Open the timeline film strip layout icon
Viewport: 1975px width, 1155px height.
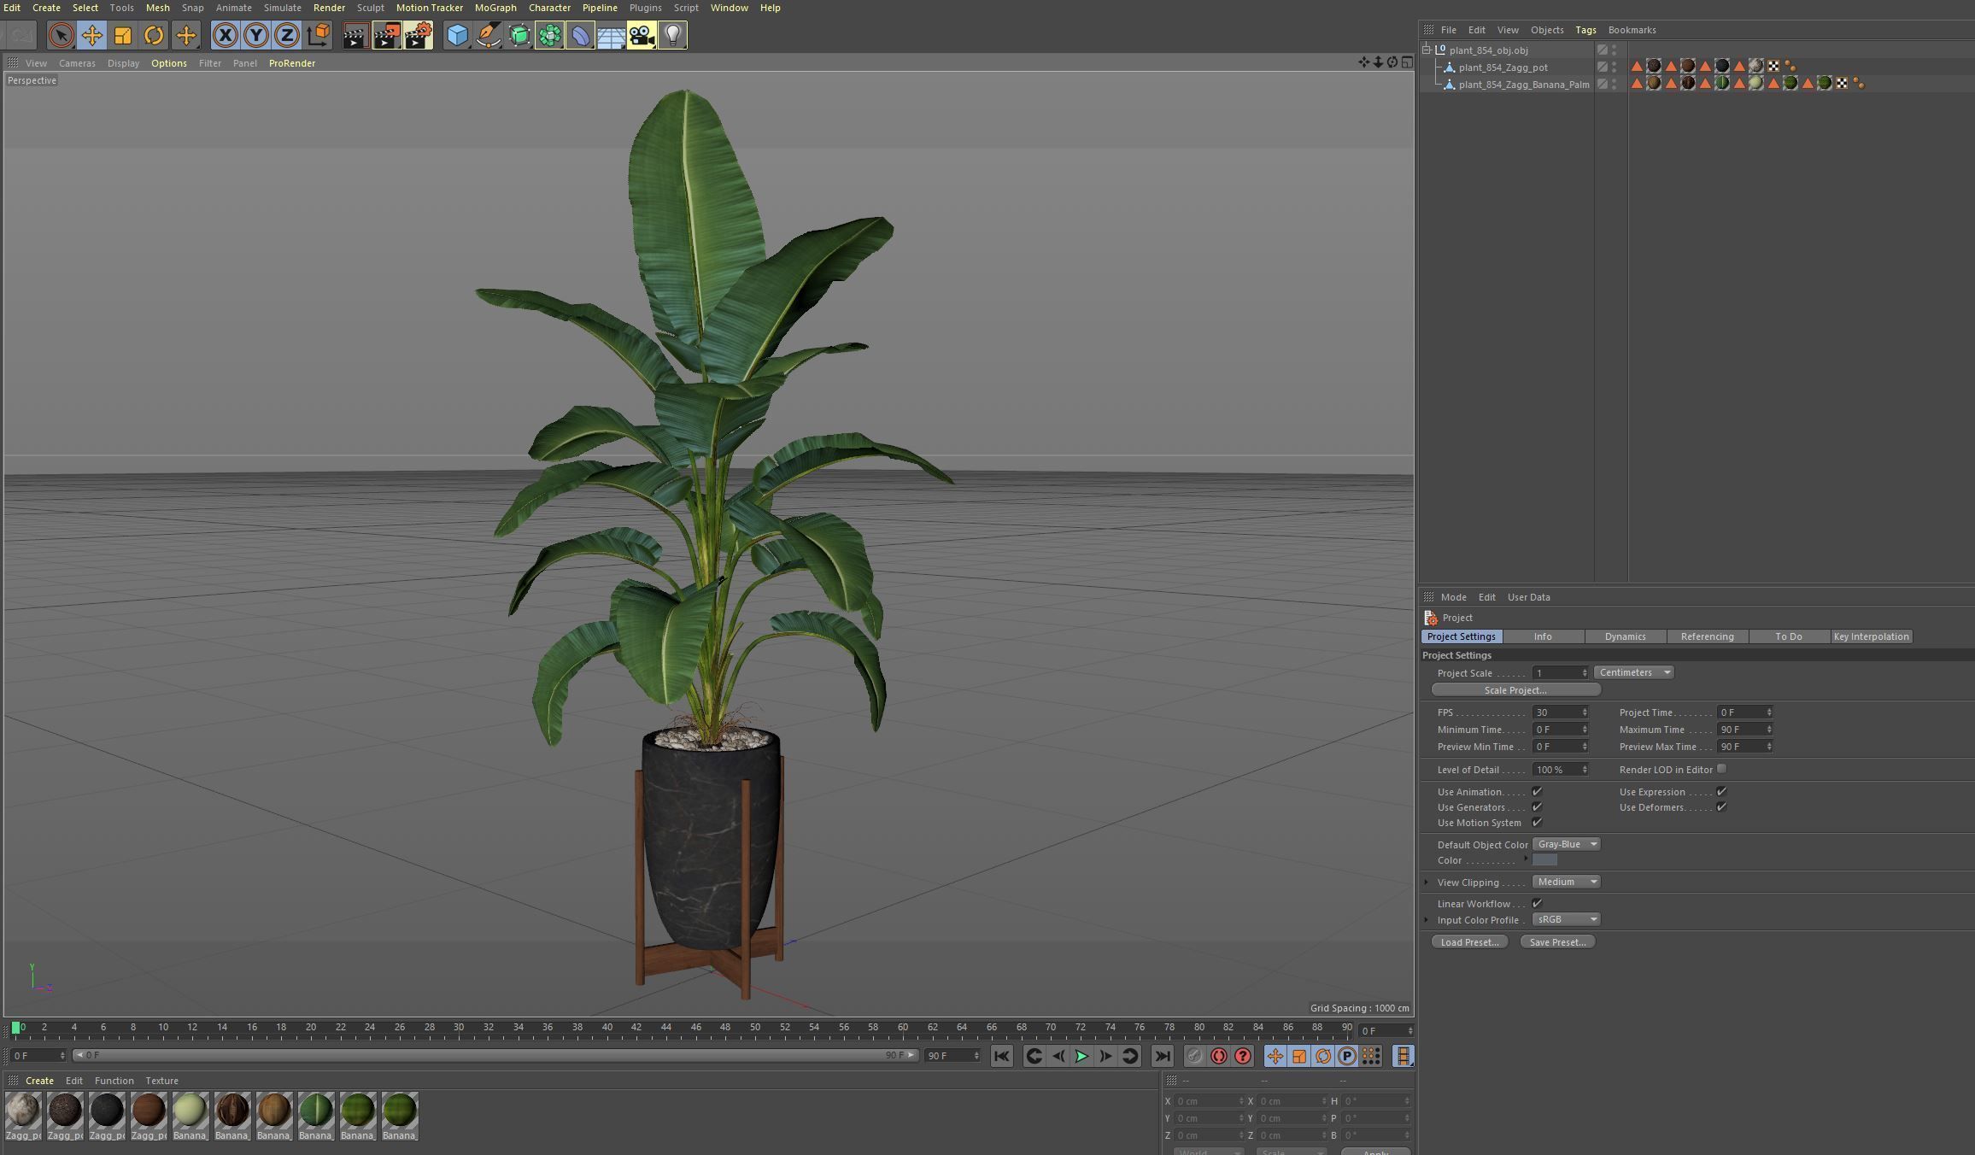click(x=1403, y=1056)
